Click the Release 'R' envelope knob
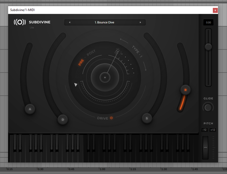The width and height of the screenshot is (227, 174). 186,90
